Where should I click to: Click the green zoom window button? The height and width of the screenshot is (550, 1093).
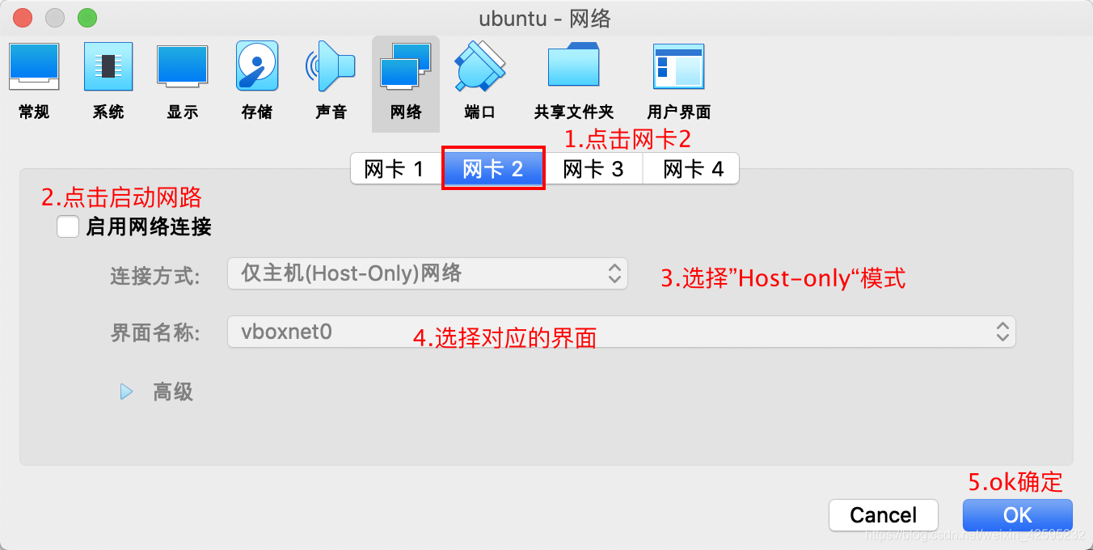(87, 17)
